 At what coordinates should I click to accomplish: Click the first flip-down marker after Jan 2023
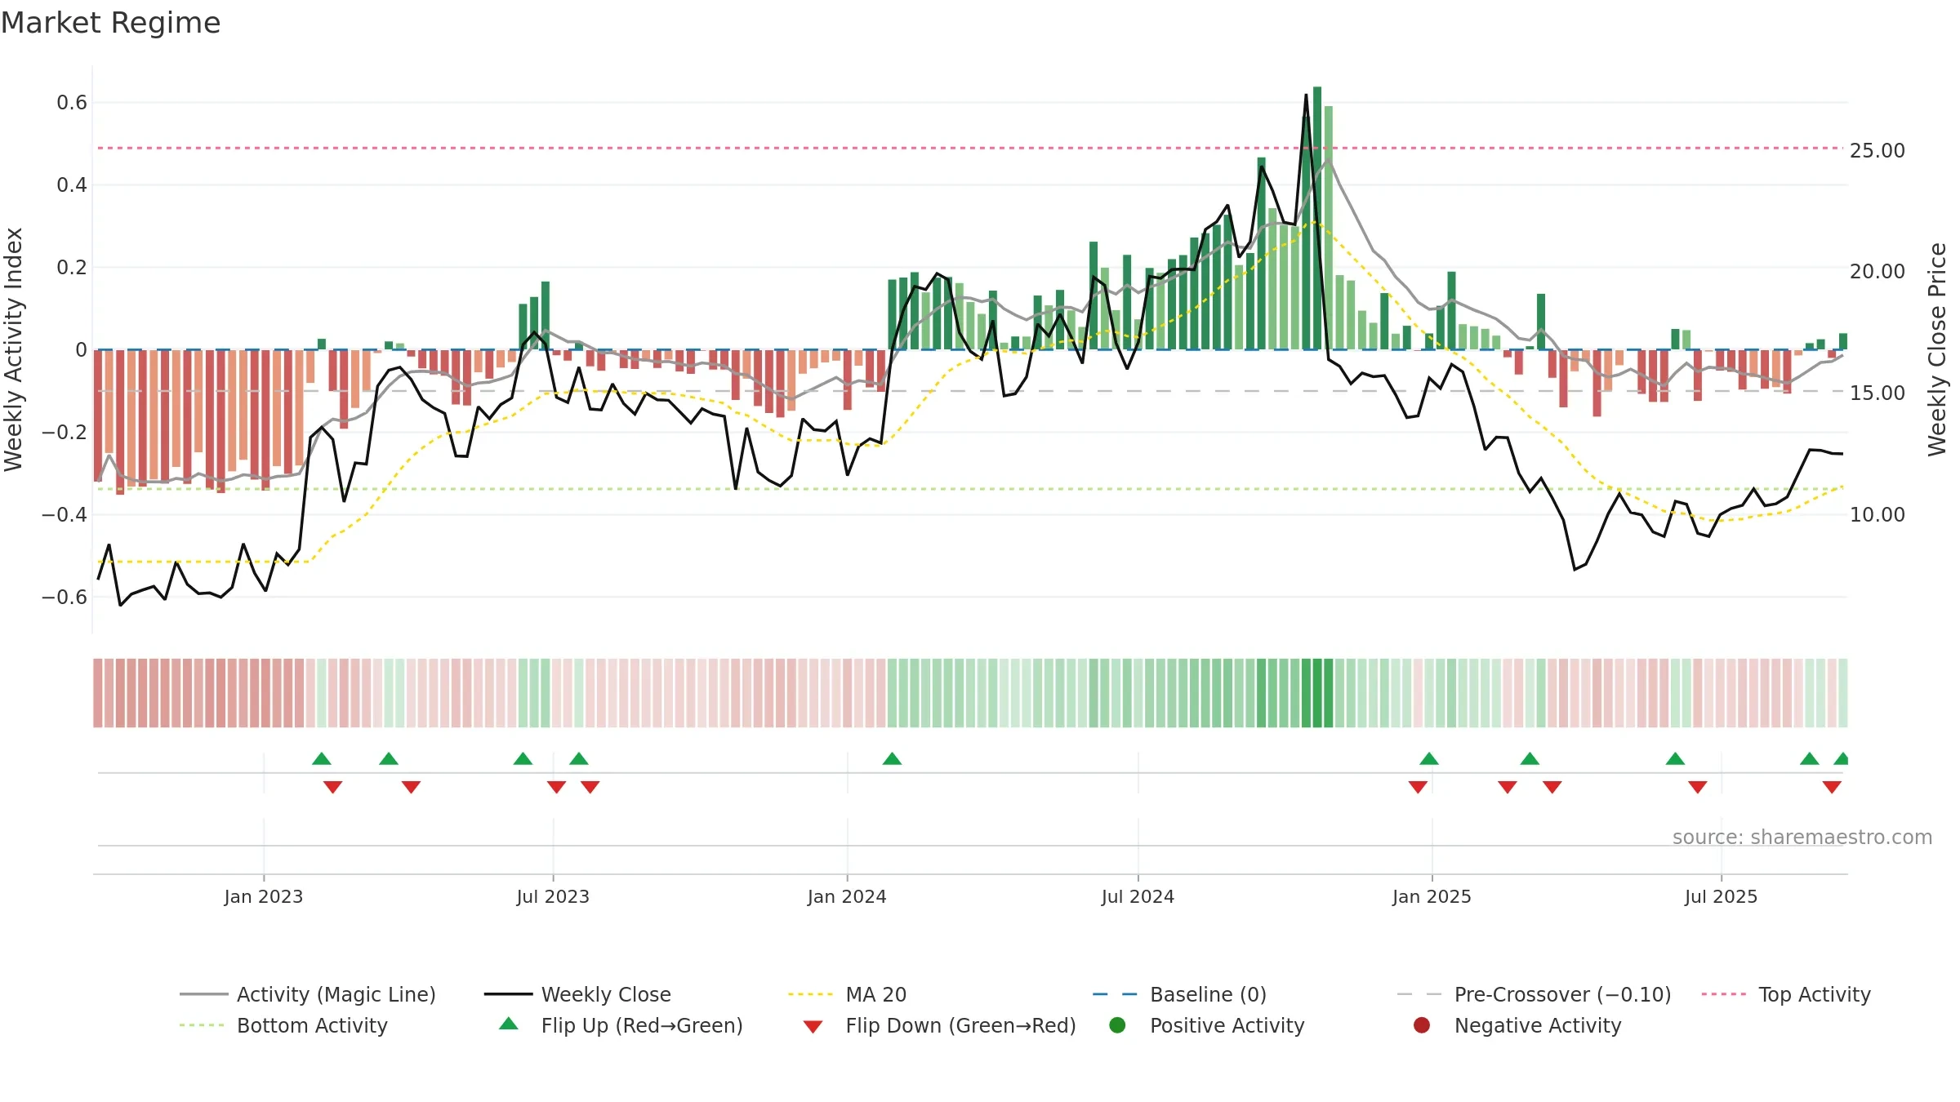[332, 787]
